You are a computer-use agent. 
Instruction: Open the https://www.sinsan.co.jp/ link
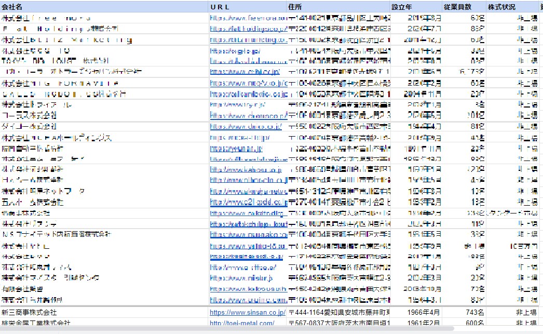click(x=248, y=313)
